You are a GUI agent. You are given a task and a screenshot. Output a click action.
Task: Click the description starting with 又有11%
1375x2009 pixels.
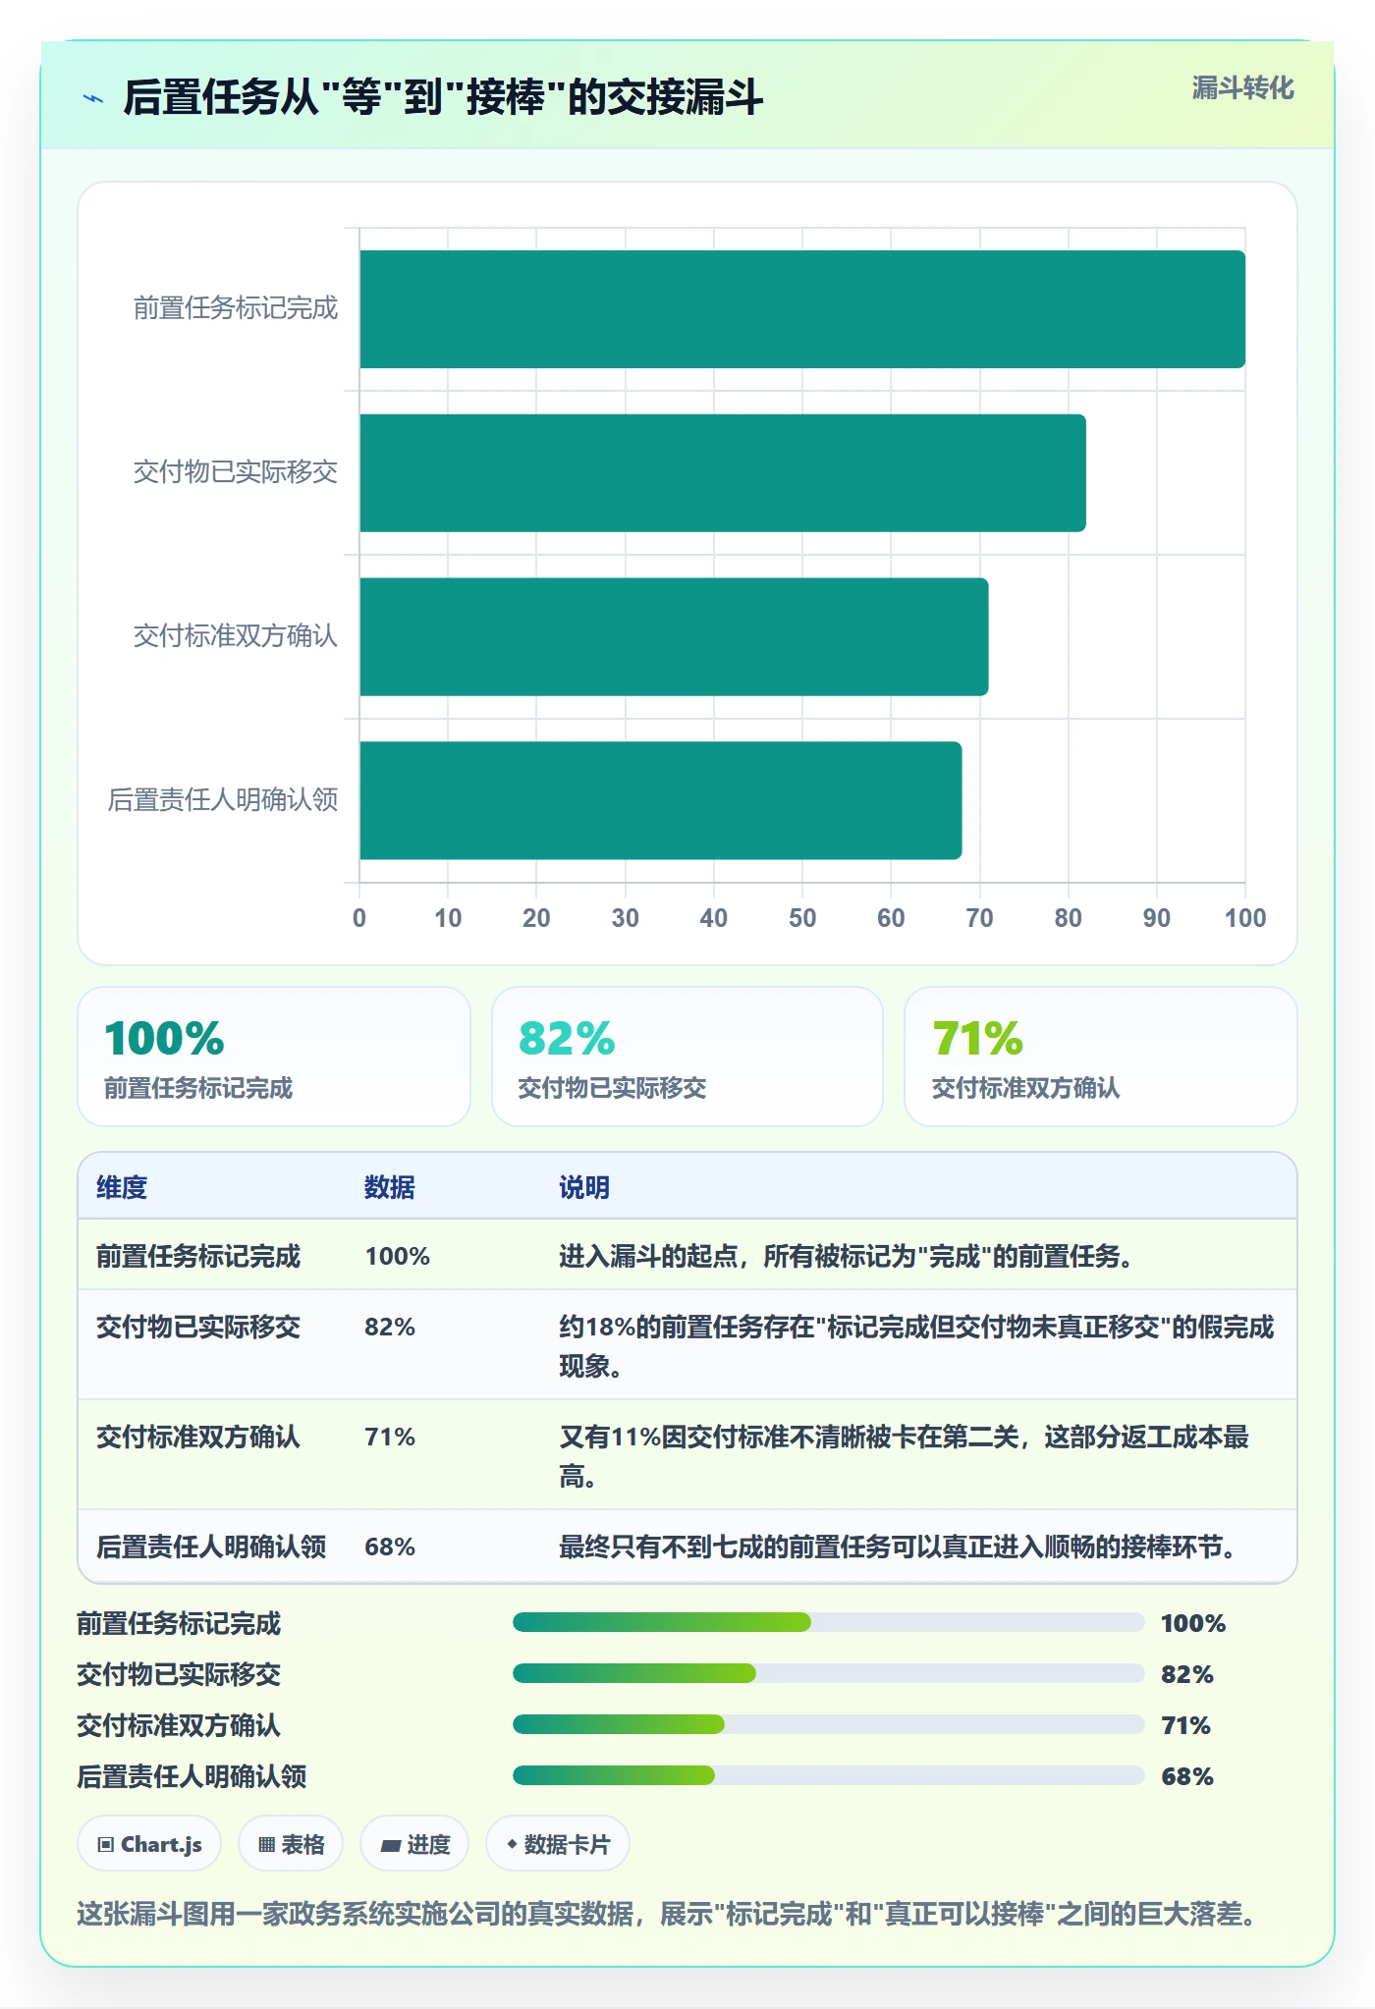click(x=904, y=1456)
